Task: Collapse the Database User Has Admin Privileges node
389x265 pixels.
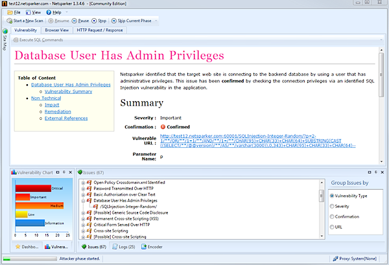Action: pos(82,201)
